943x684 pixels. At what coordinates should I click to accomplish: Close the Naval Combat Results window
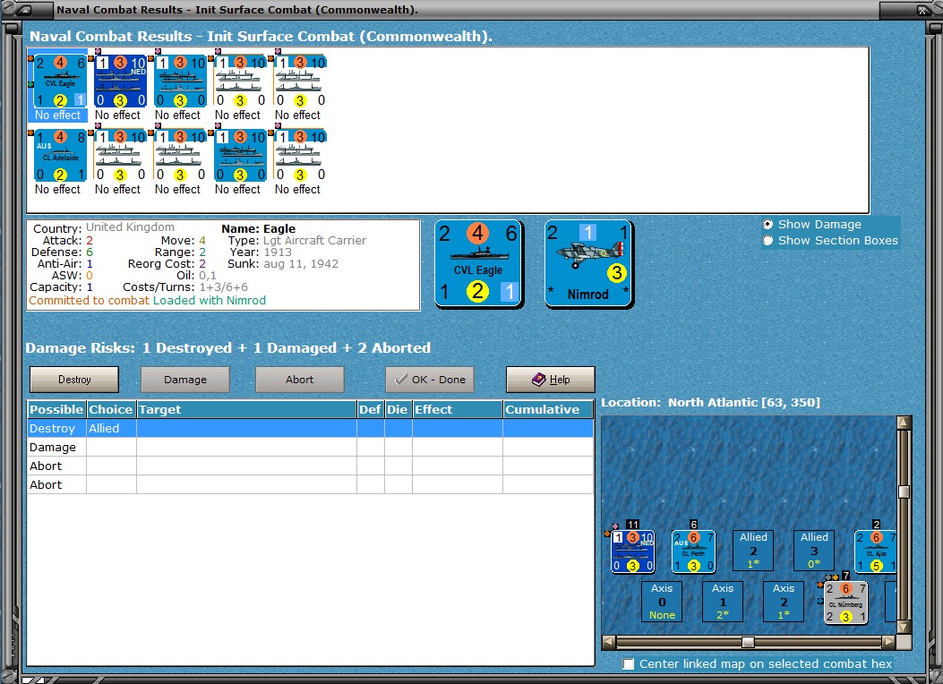[x=923, y=10]
